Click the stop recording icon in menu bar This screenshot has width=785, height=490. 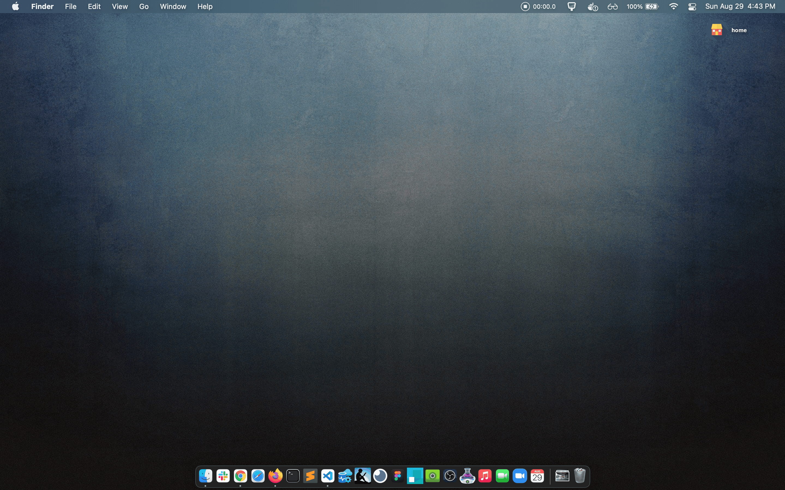point(525,7)
